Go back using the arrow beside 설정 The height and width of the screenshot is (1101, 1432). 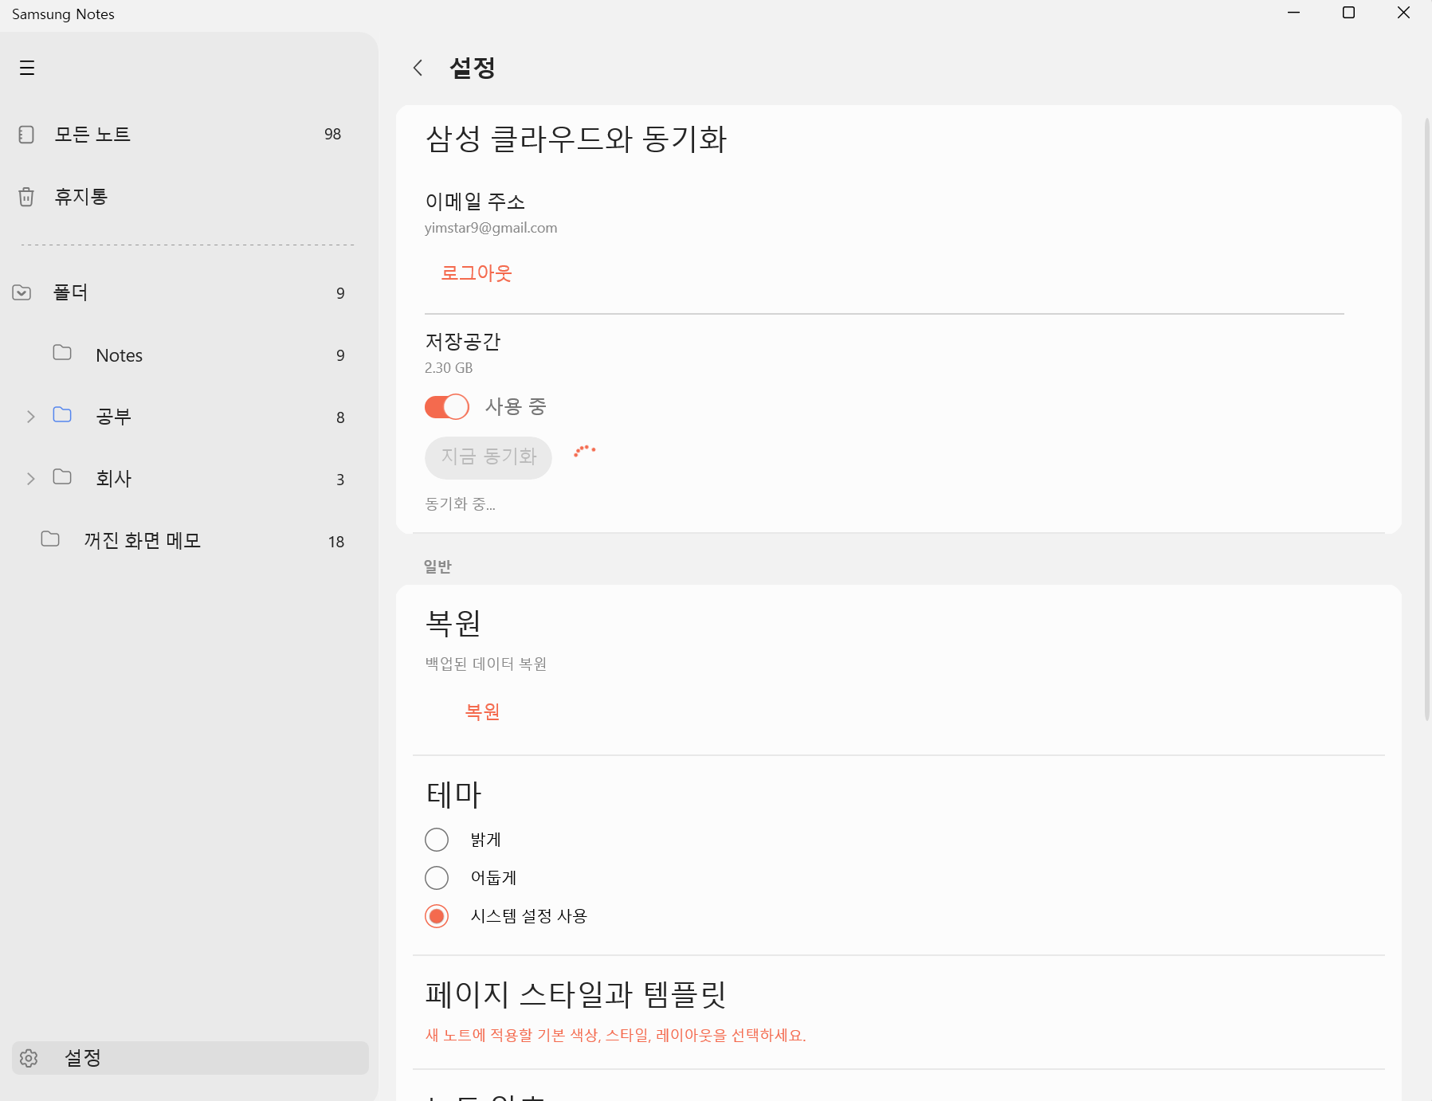418,68
